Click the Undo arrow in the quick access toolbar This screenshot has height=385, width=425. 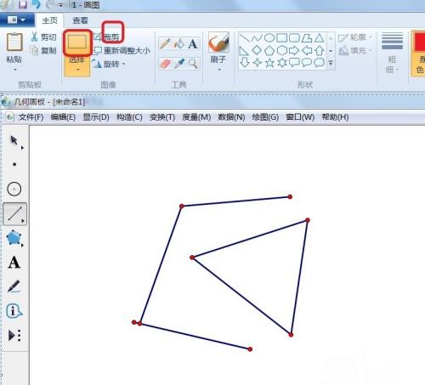click(x=36, y=4)
